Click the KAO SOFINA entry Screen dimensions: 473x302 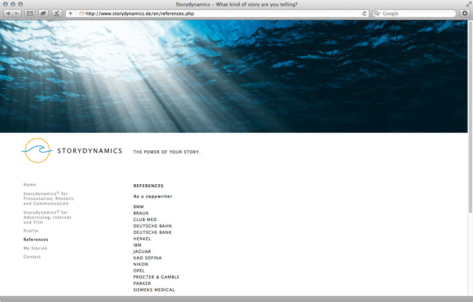click(148, 258)
